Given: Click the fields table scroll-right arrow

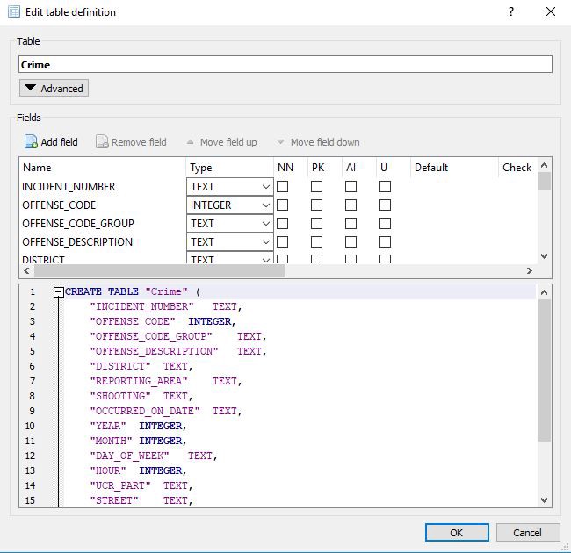Looking at the screenshot, I should 530,270.
